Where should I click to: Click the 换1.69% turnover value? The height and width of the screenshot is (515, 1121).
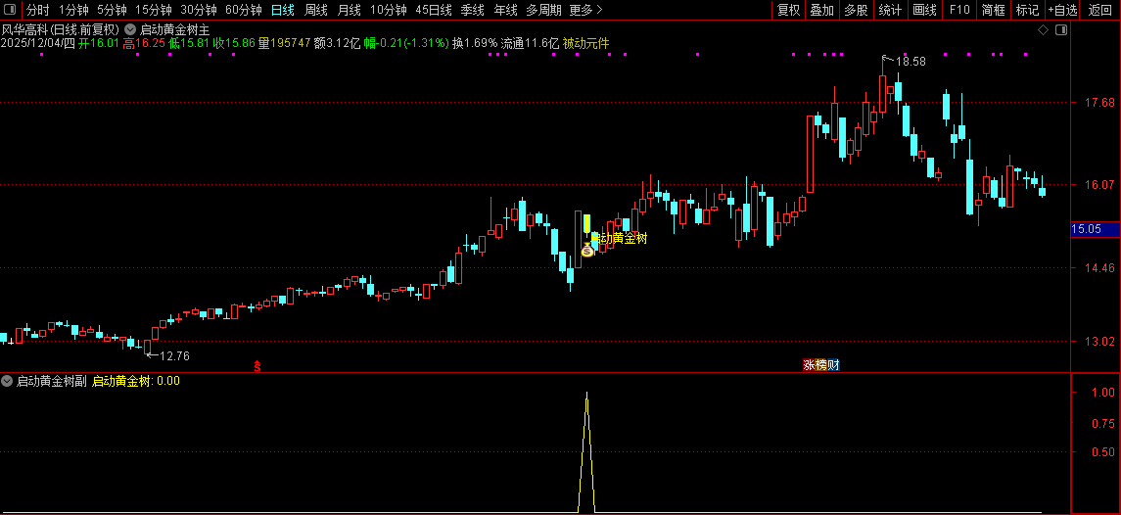(x=475, y=44)
